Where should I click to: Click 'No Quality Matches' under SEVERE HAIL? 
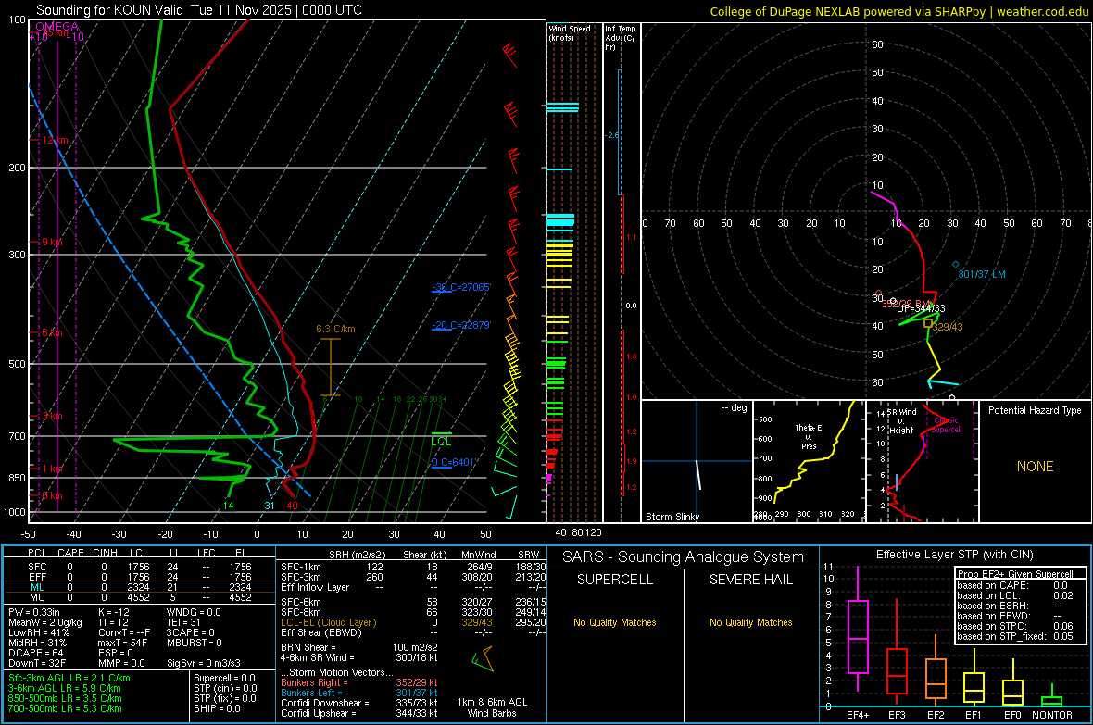point(750,622)
